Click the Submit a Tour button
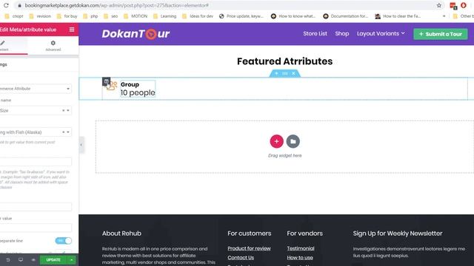This screenshot has width=474, height=266. [x=441, y=34]
